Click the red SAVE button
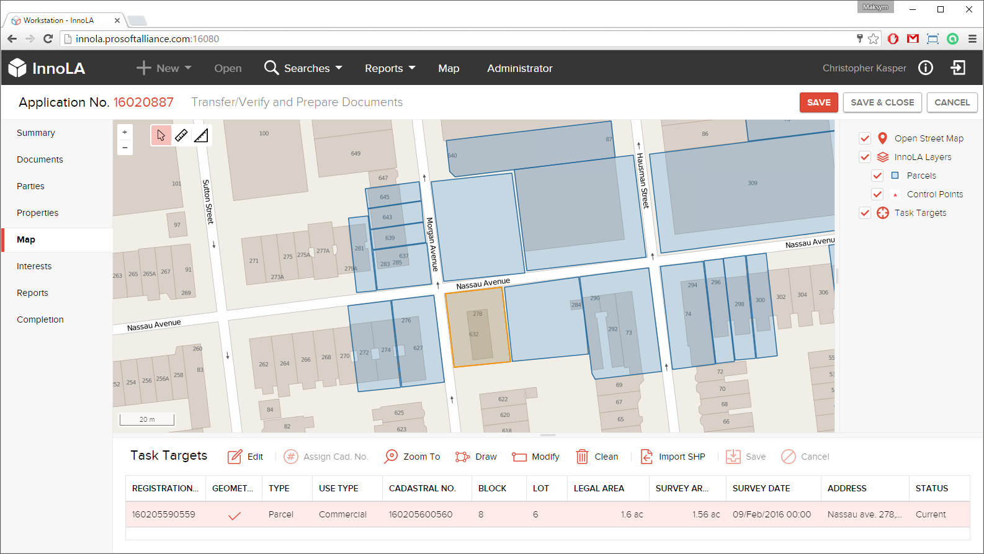 click(x=819, y=102)
